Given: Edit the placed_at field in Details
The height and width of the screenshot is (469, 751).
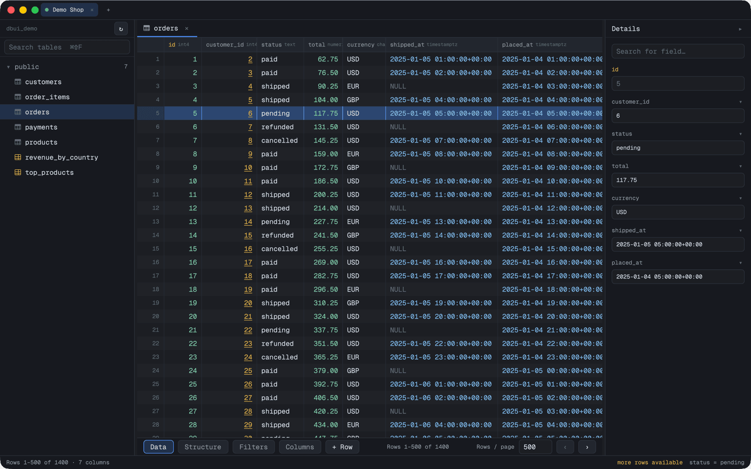Looking at the screenshot, I should (x=678, y=277).
